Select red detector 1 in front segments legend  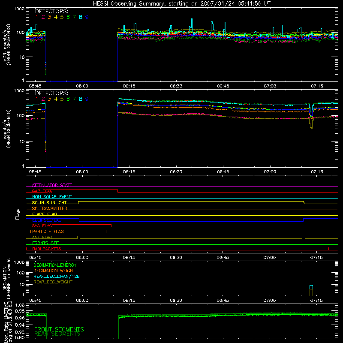coord(37,17)
